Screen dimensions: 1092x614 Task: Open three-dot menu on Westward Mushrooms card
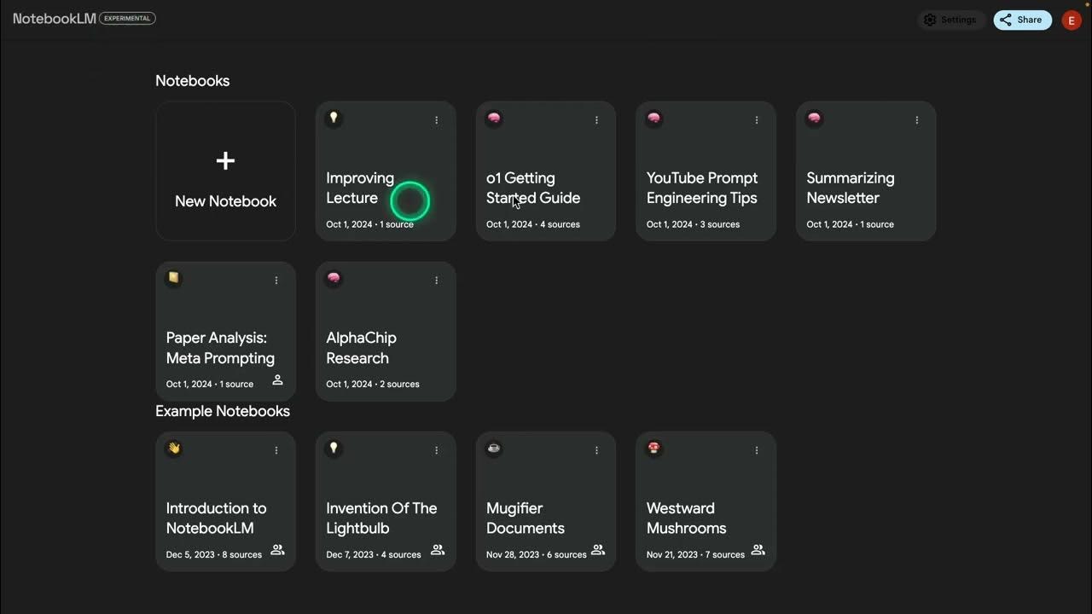click(756, 450)
